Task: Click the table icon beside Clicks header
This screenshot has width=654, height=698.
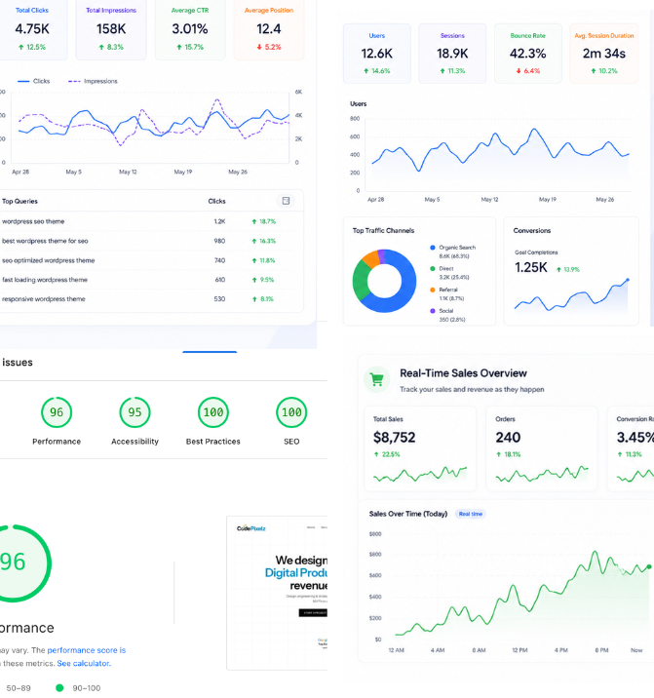Action: 286,201
